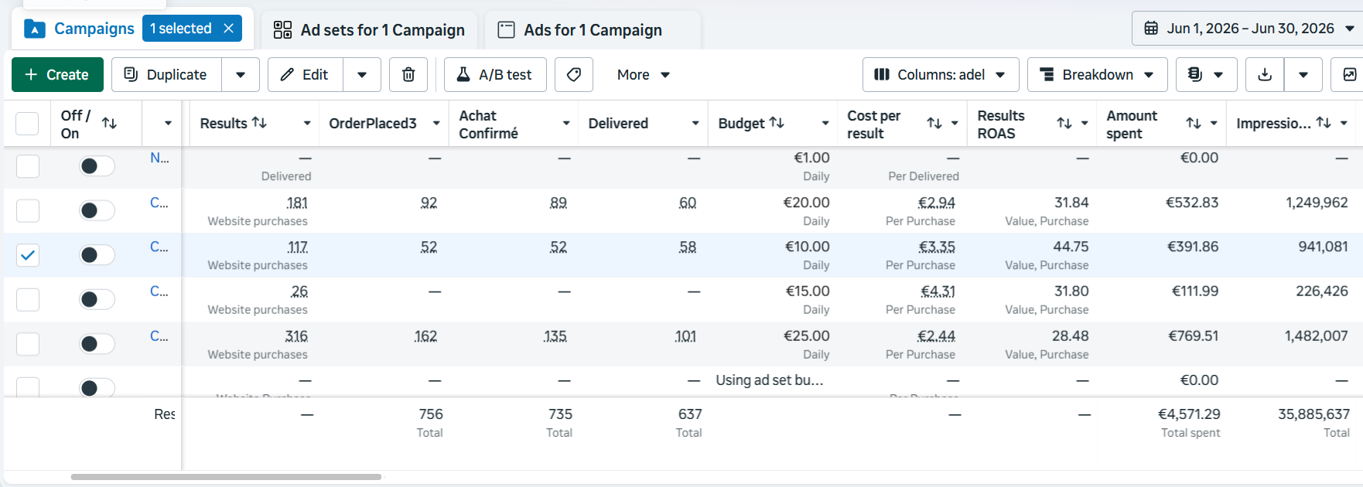Click the Duplicate button

tap(166, 75)
